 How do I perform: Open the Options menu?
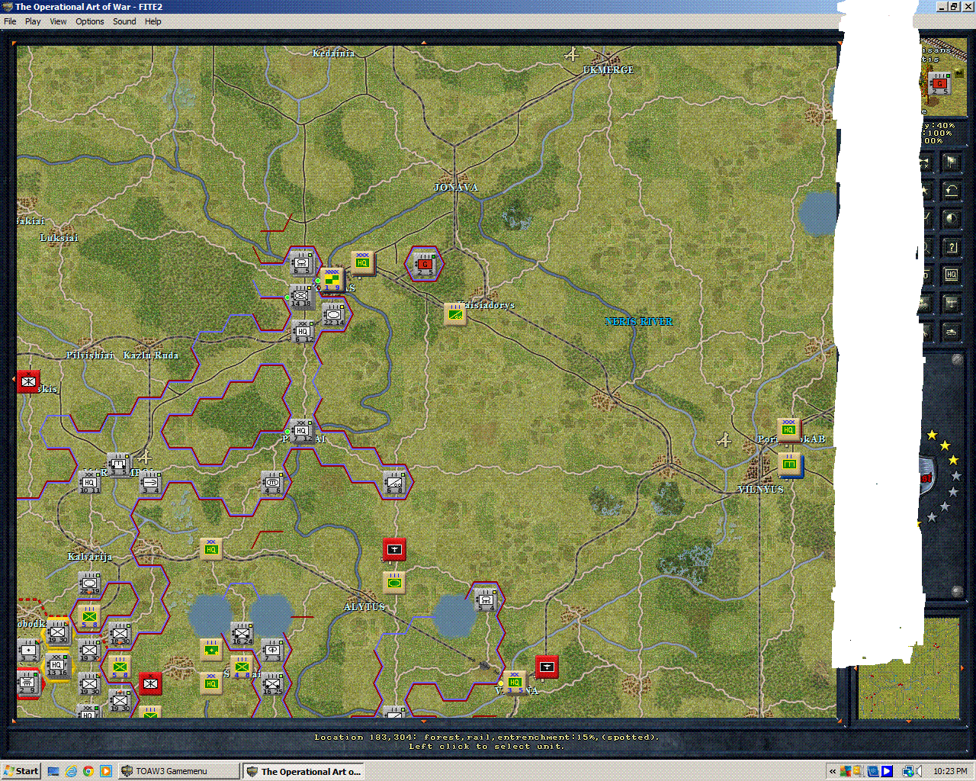click(x=90, y=21)
